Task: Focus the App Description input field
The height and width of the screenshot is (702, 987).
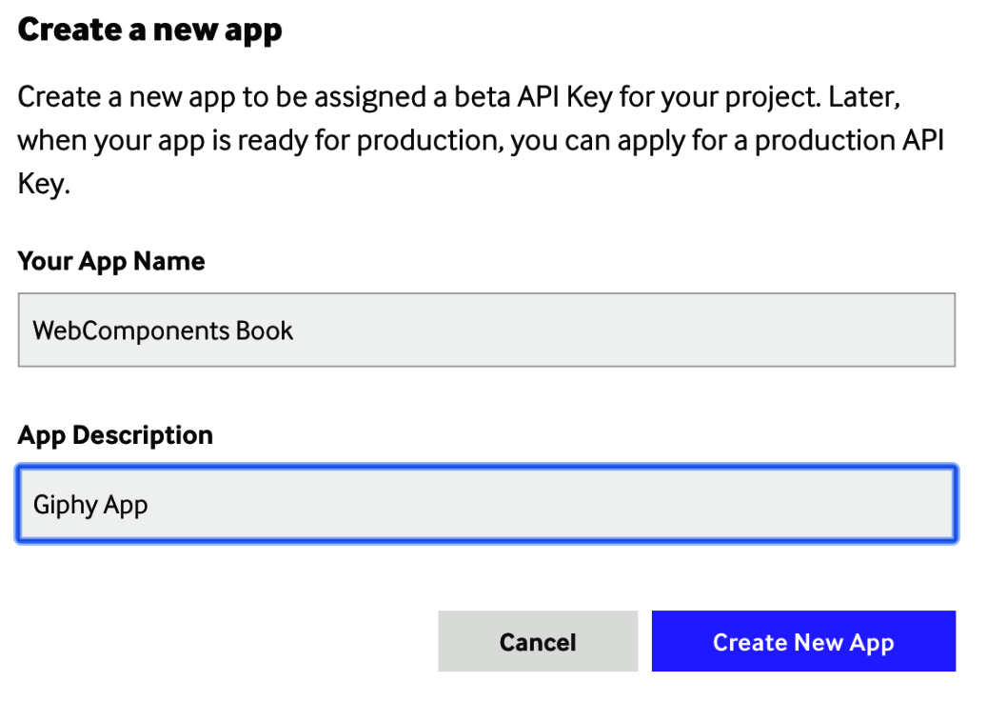Action: tap(485, 505)
